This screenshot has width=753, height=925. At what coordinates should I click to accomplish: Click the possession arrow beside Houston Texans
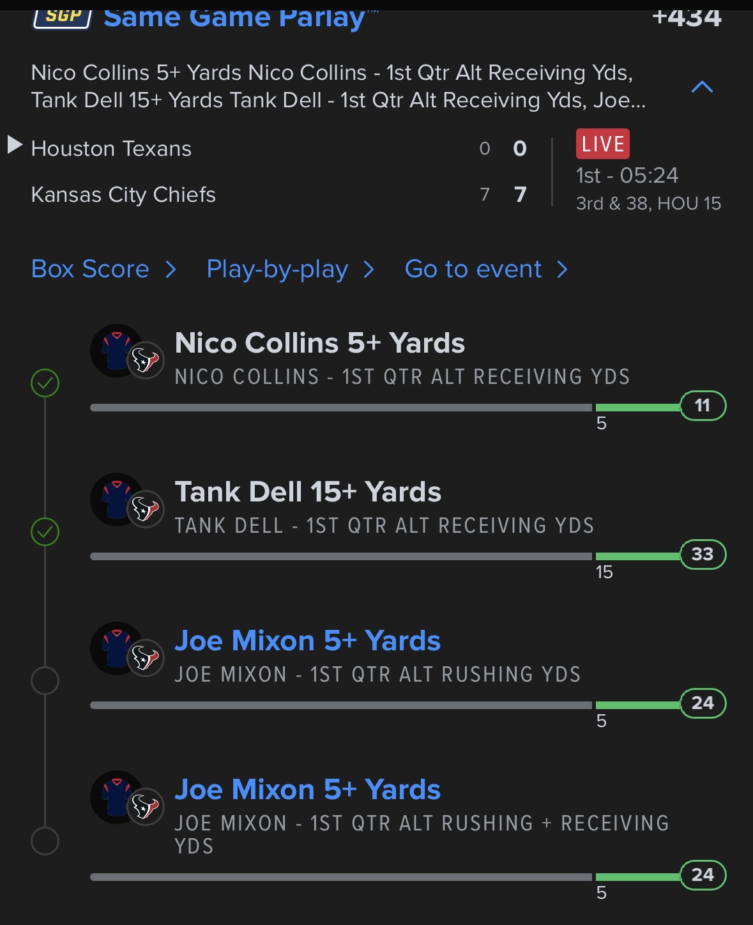(15, 145)
